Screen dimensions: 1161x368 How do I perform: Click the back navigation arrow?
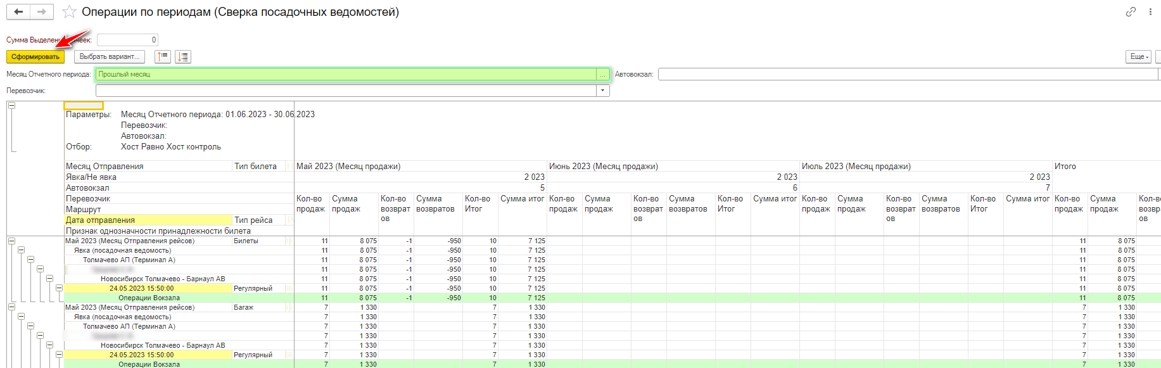pyautogui.click(x=18, y=12)
